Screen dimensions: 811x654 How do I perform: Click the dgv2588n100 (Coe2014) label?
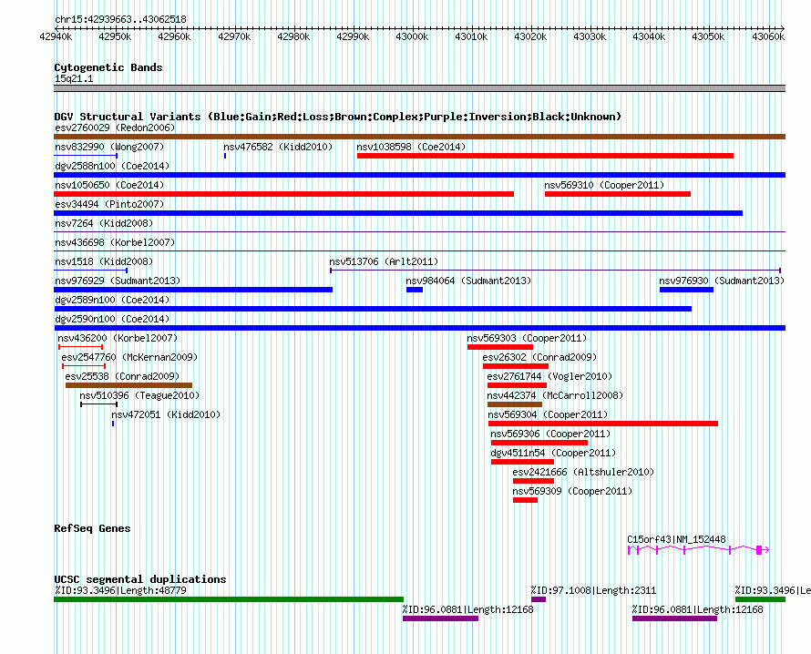point(112,166)
